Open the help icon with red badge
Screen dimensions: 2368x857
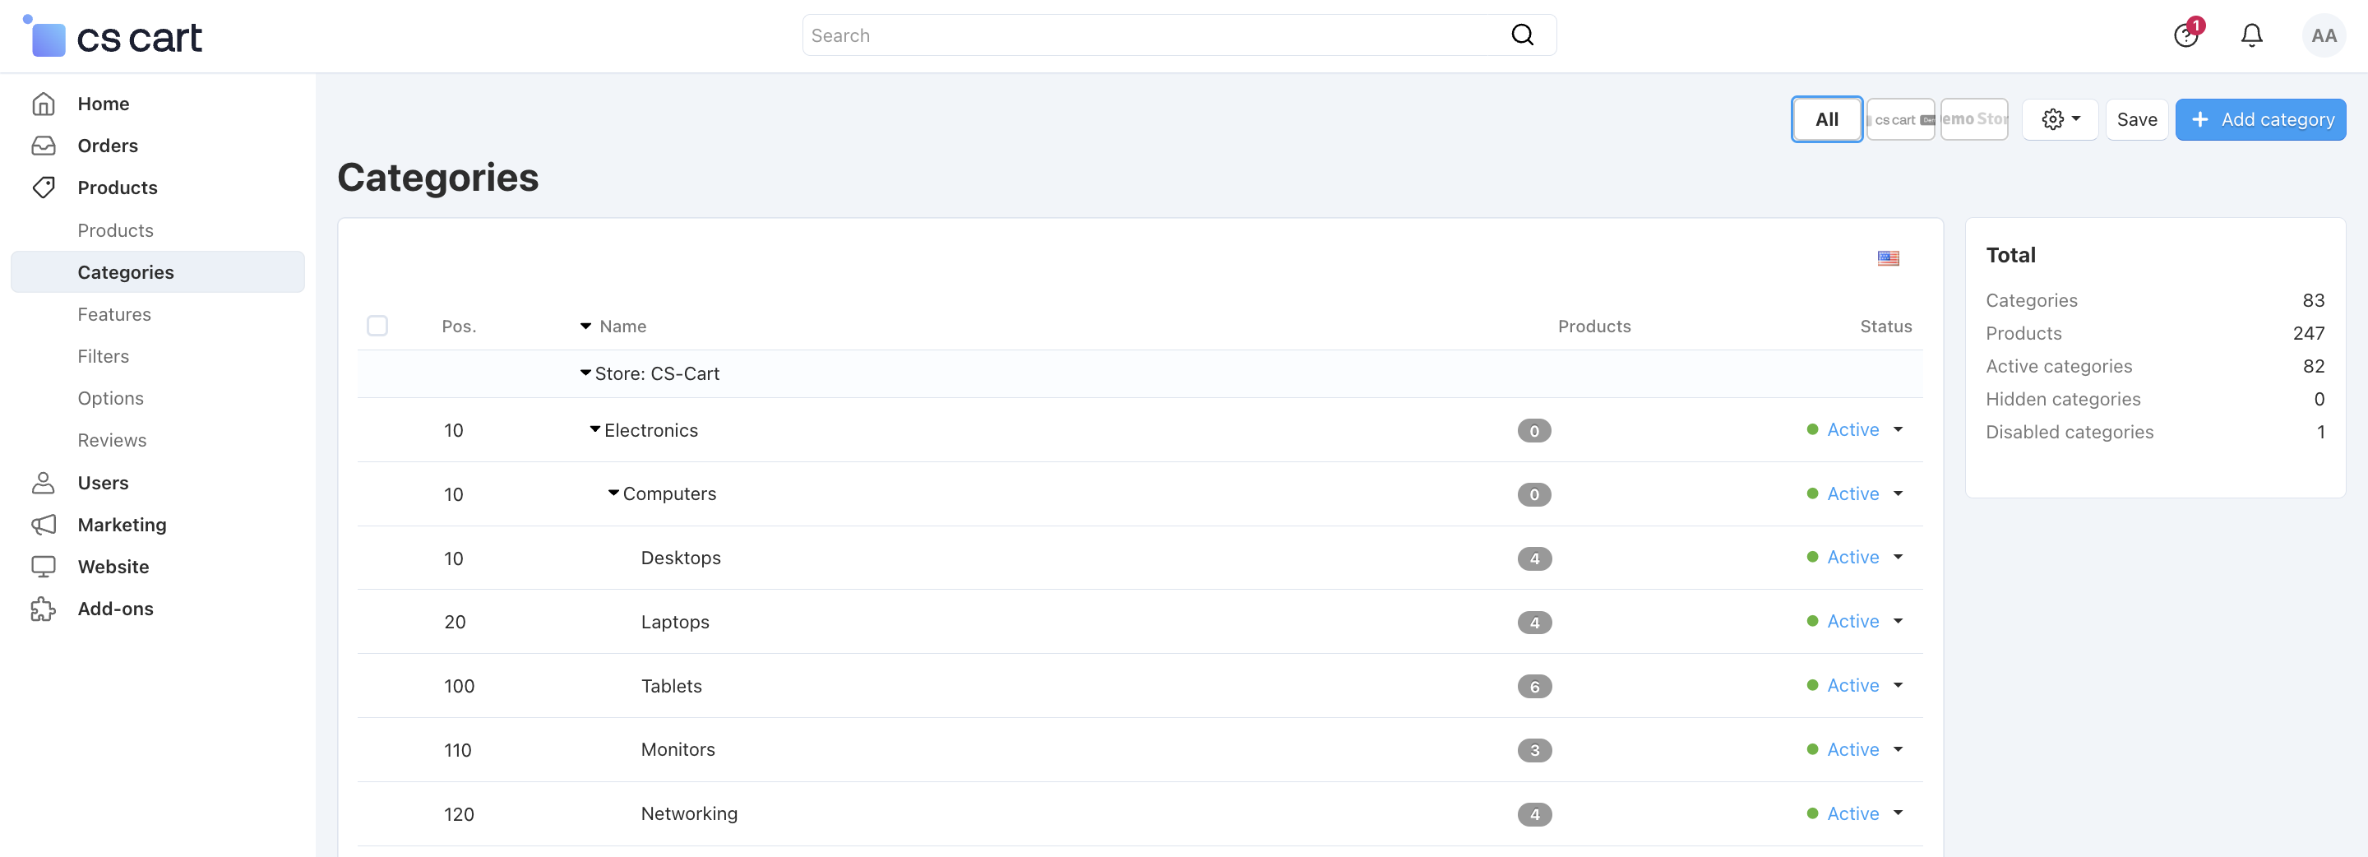pos(2186,35)
